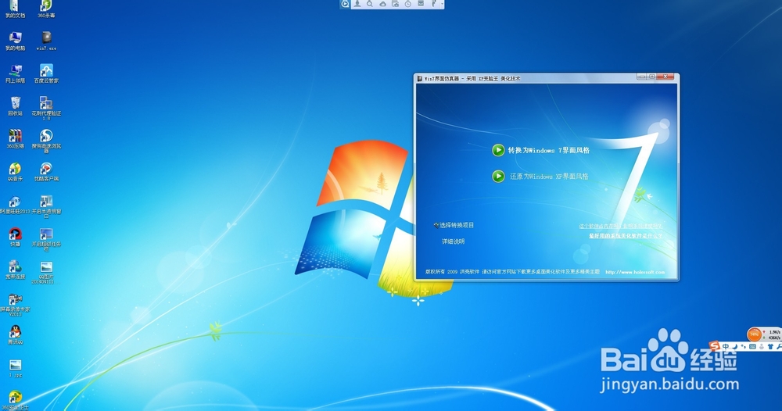The width and height of the screenshot is (782, 411).
Task: Open the 腾讯QQ desktop shortcut
Action: [x=15, y=334]
